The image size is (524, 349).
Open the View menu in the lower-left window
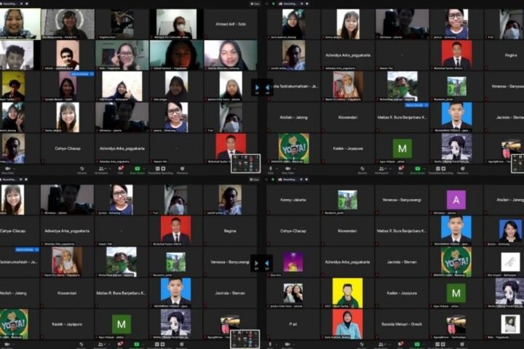[x=255, y=180]
